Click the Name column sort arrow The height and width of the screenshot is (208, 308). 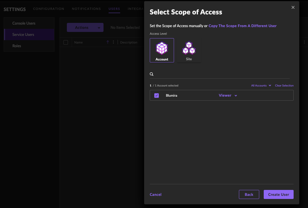(108, 42)
